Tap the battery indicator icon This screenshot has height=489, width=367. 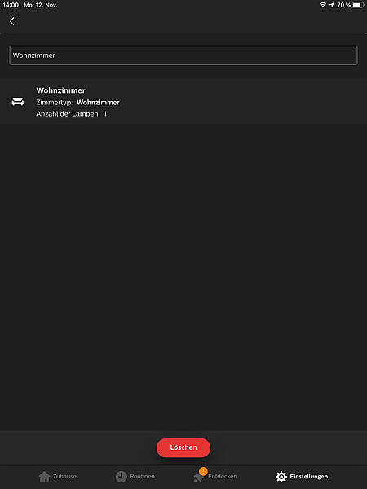click(x=359, y=5)
